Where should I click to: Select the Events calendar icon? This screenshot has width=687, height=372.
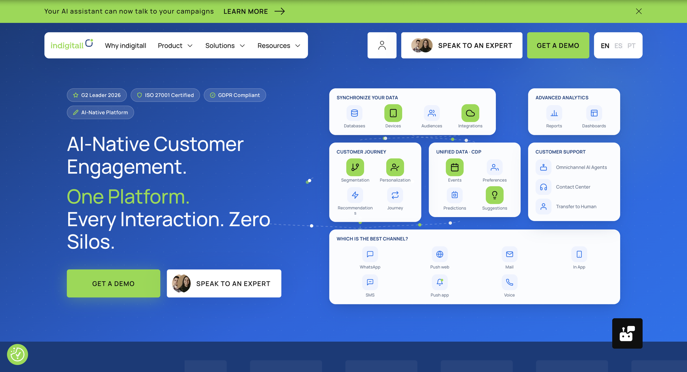455,167
